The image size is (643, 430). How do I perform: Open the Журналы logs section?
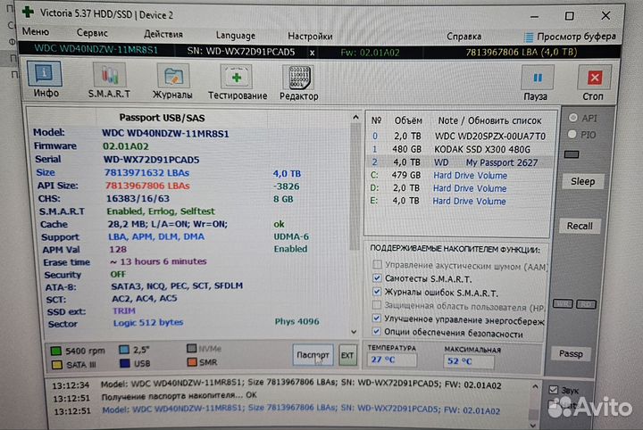click(x=172, y=80)
